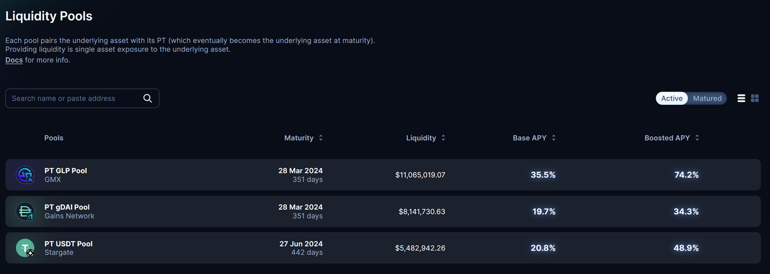Toggle to Active pools
This screenshot has width=770, height=274.
672,98
